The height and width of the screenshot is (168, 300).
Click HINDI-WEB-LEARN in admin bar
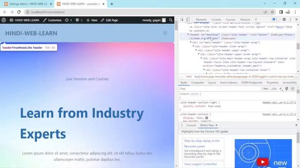click(x=24, y=20)
